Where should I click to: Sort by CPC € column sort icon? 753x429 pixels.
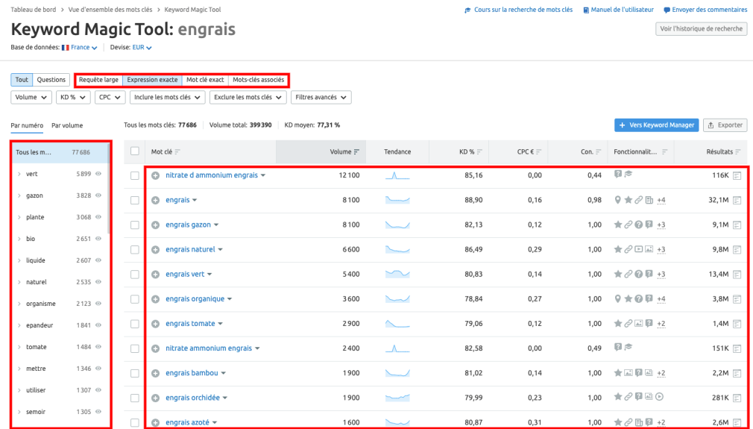(x=539, y=151)
